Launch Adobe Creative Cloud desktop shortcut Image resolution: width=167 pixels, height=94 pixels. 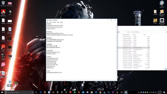[3, 48]
